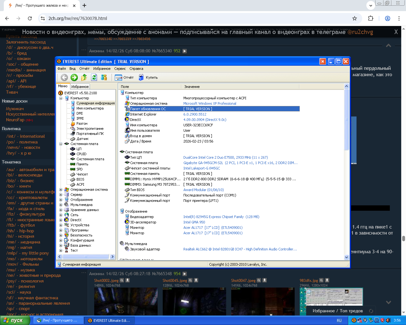Viewport: 406px width, 325px height.
Task: Click the RU language indicator in taskbar
Action: [x=339, y=321]
